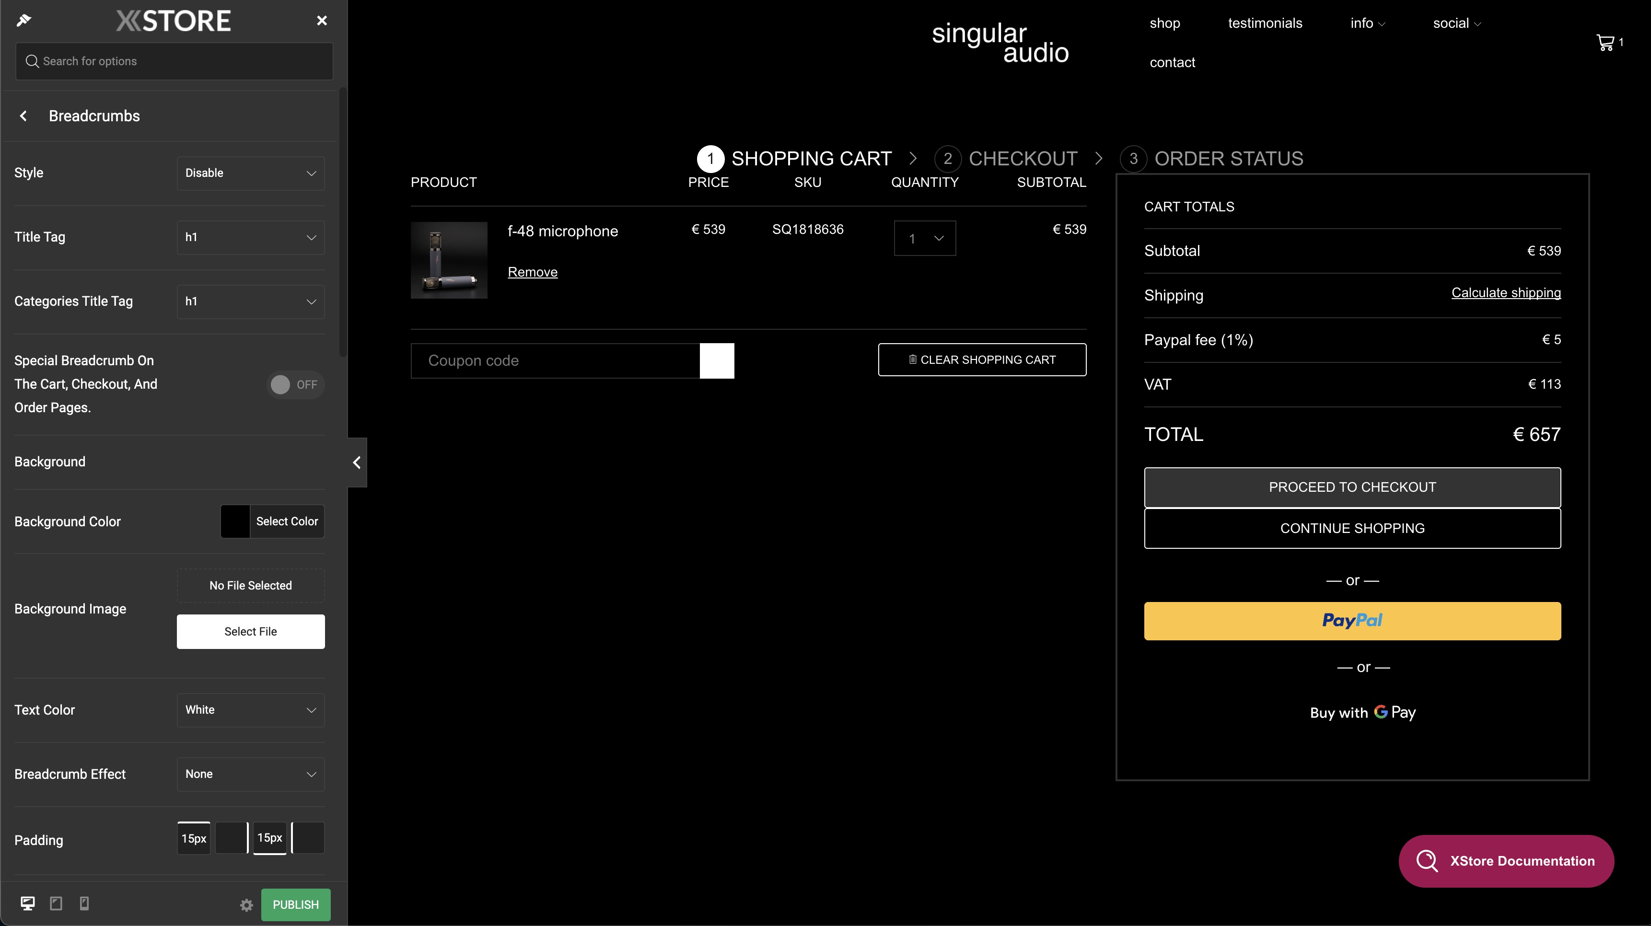
Task: Expand the info menu
Action: point(1367,23)
